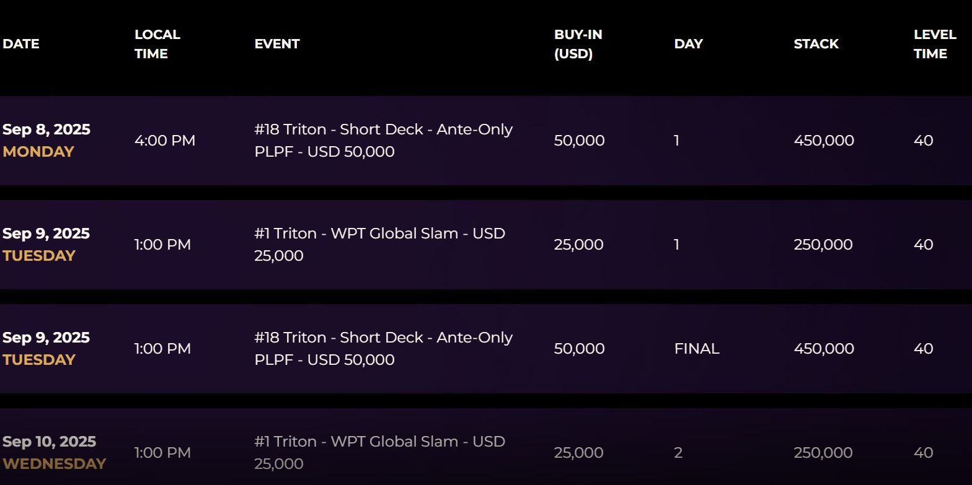Click the STACK column header
Screen dimensions: 972x485
[816, 44]
